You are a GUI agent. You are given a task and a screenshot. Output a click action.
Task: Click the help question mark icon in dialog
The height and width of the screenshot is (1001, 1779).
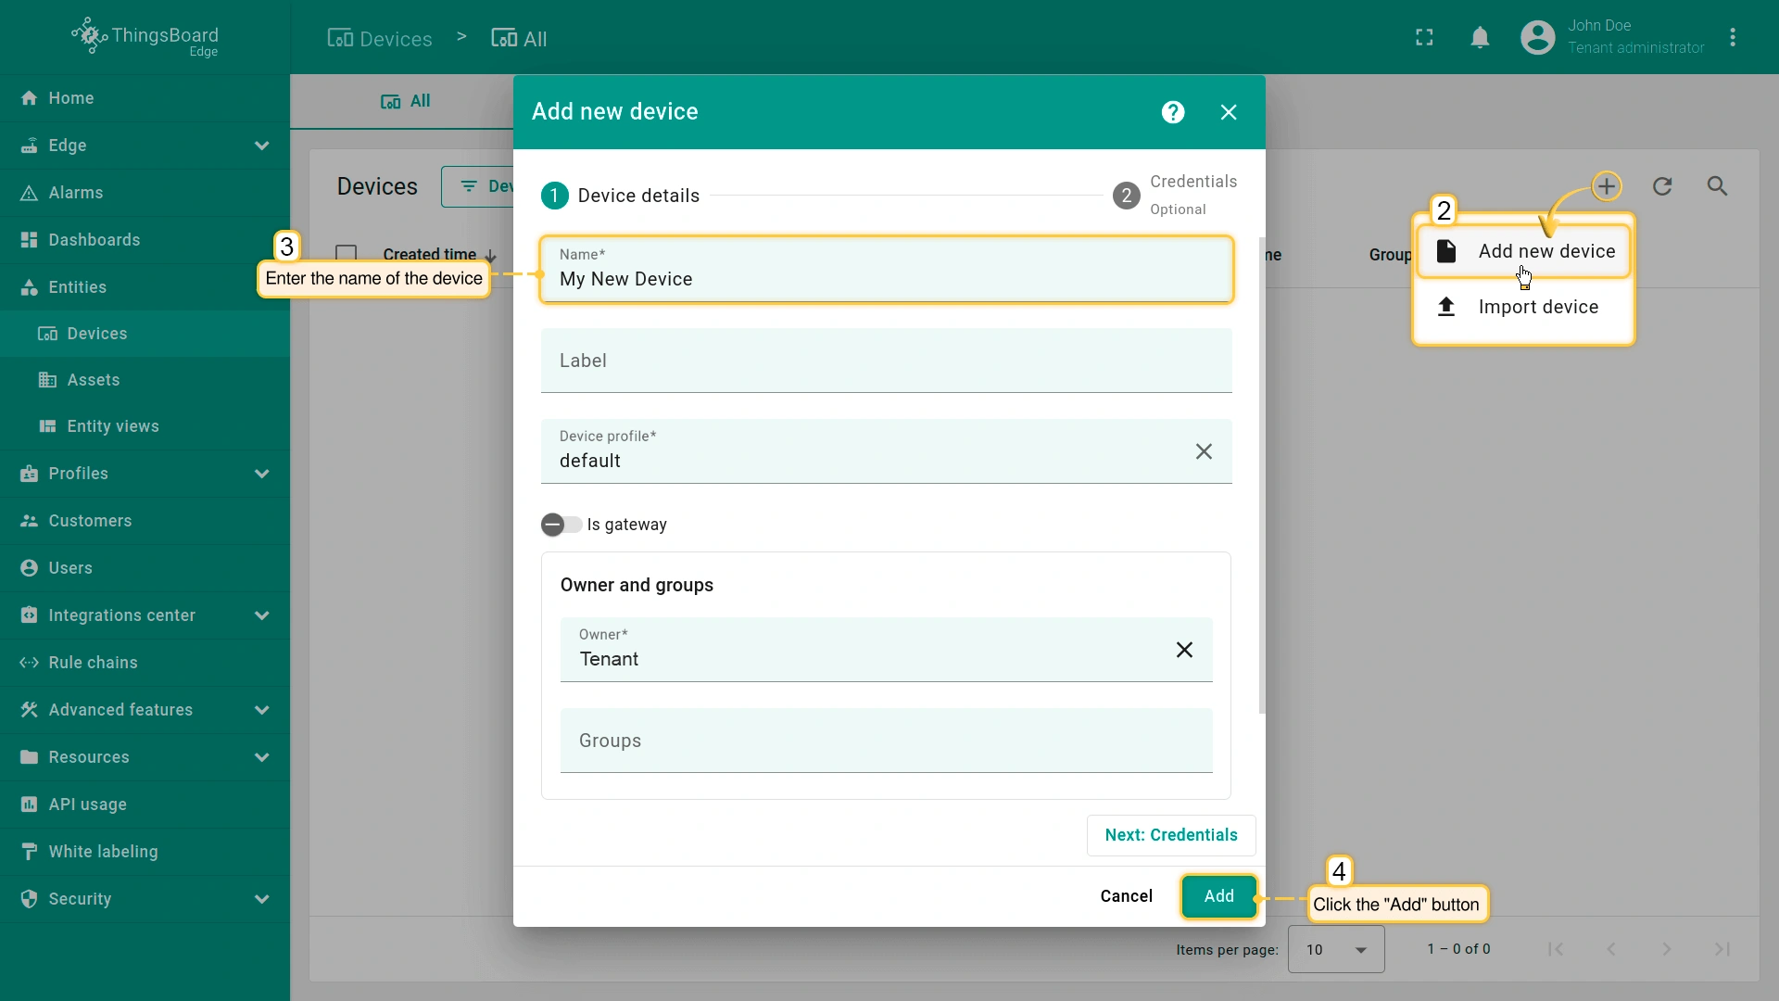tap(1173, 112)
